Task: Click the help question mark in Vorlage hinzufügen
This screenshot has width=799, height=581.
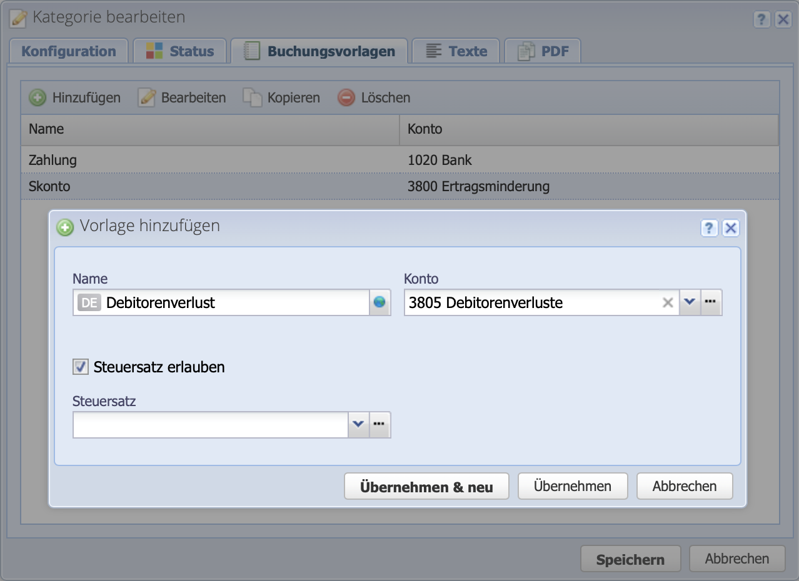Action: pos(709,228)
